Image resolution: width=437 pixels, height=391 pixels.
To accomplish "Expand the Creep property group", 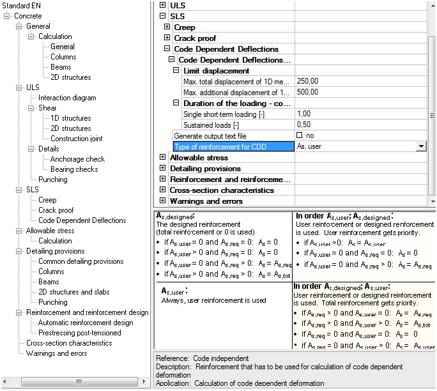I will [167, 27].
